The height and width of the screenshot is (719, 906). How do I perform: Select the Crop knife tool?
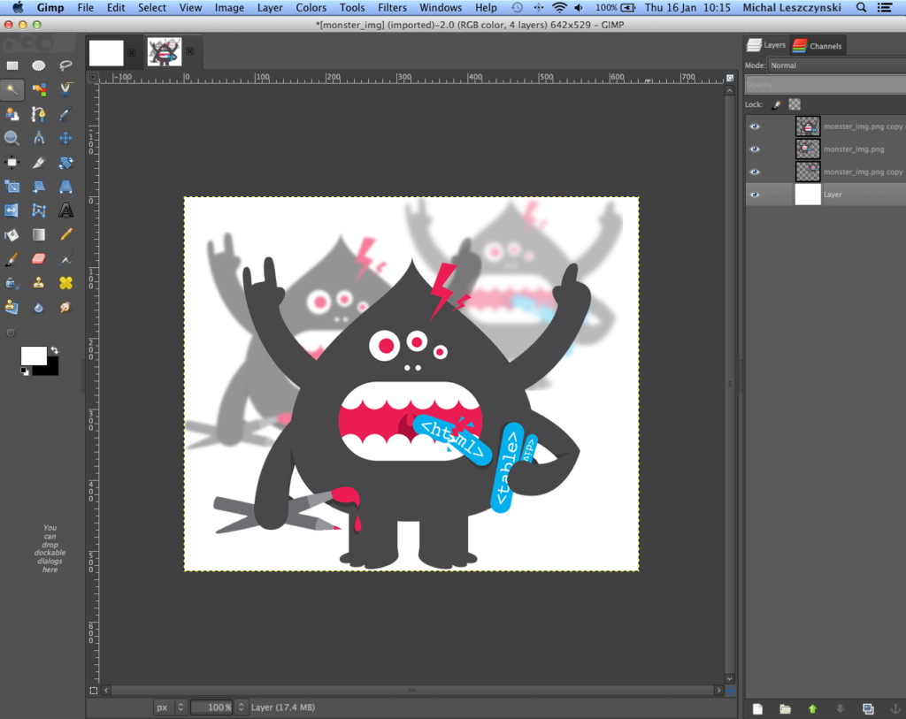pyautogui.click(x=39, y=162)
